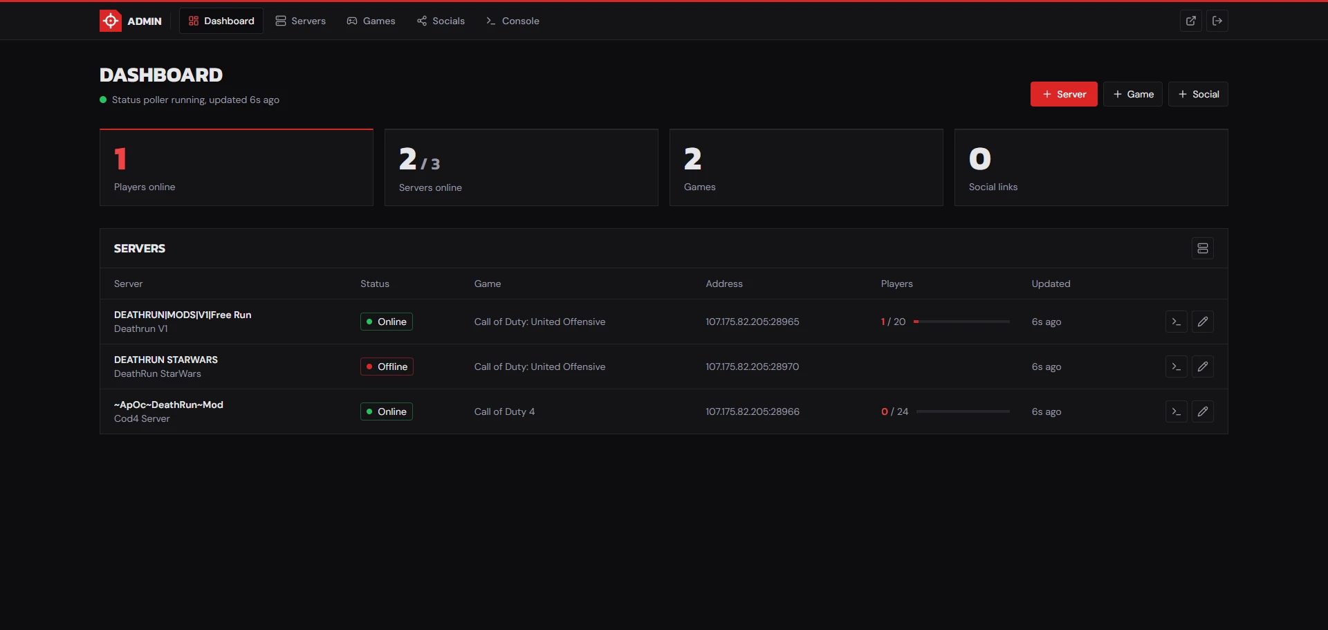Click the logout icon in header

coord(1217,21)
